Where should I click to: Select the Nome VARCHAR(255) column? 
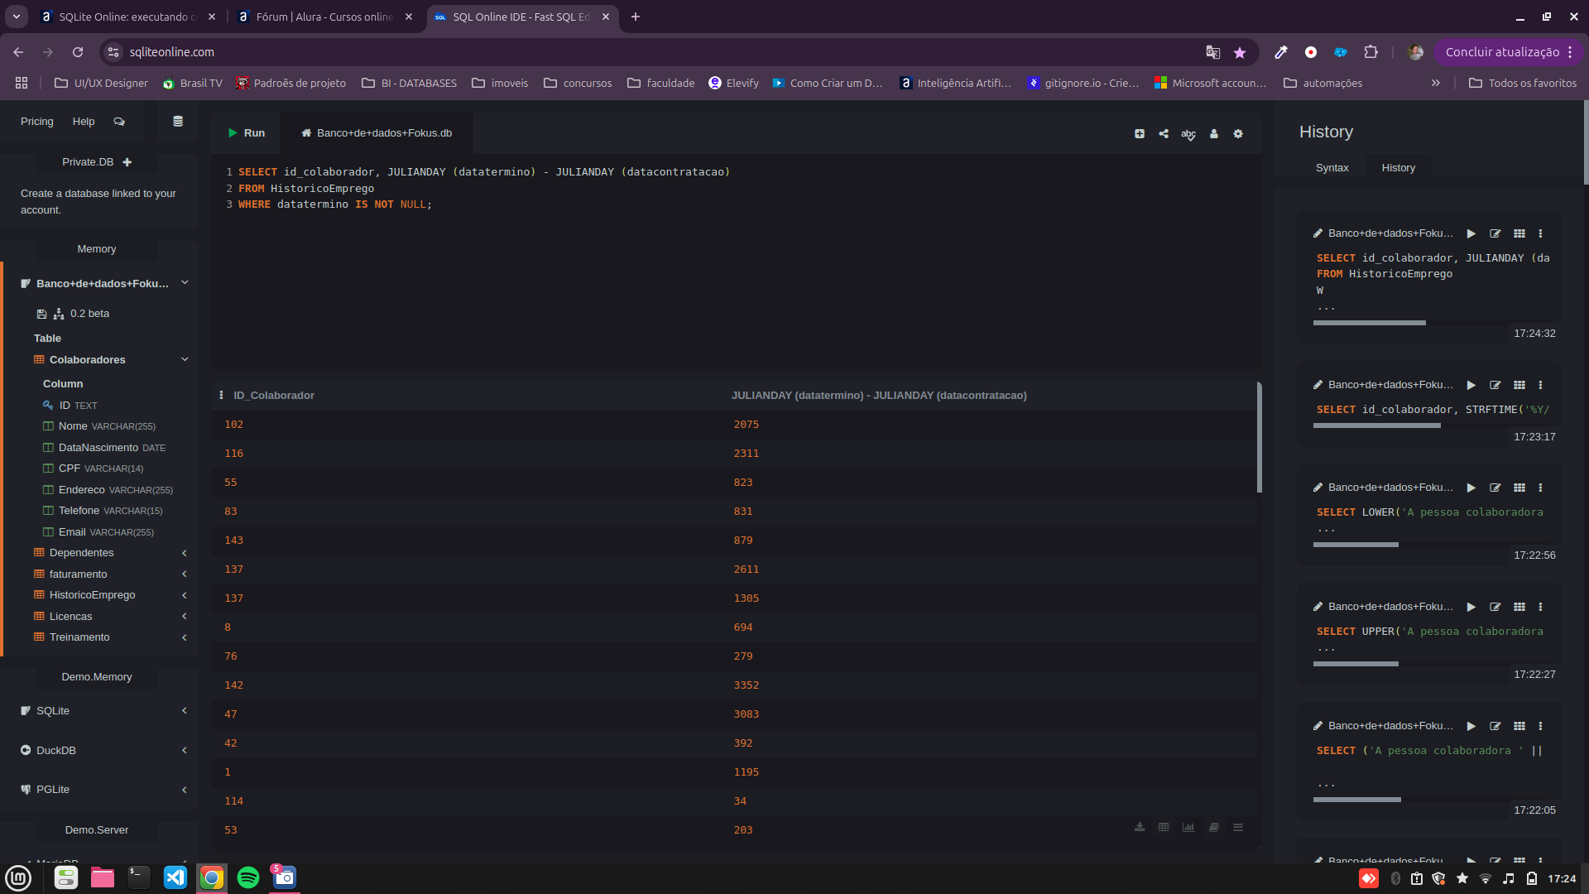(99, 426)
